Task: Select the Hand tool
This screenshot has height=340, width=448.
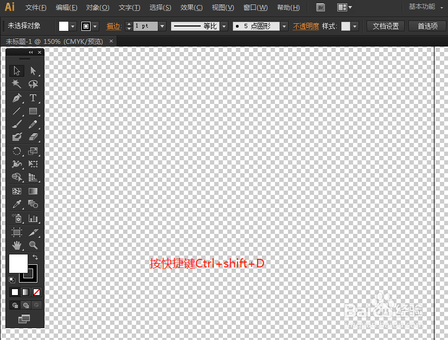Action: (17, 245)
